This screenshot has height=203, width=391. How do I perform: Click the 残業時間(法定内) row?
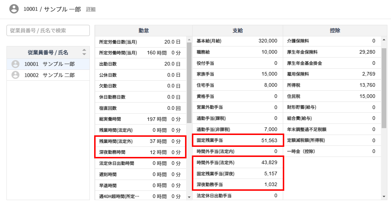click(x=140, y=130)
